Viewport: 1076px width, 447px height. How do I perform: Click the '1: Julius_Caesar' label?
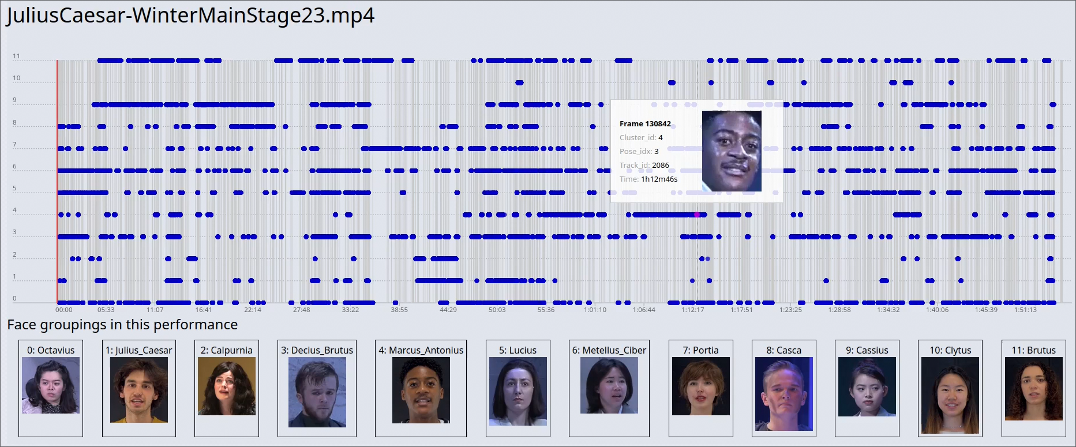139,350
